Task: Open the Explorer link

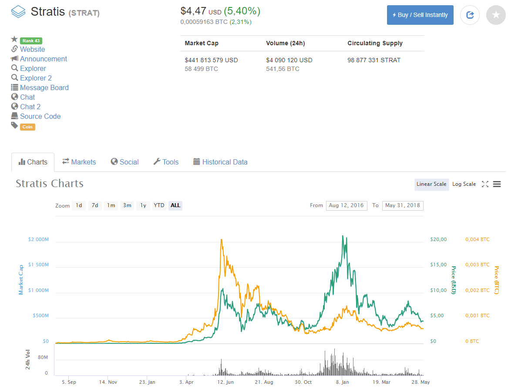Action: (33, 68)
